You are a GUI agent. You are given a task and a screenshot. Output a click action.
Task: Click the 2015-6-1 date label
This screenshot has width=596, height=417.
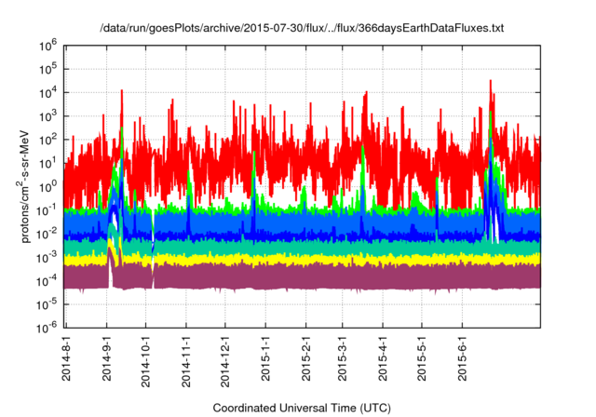click(x=462, y=359)
